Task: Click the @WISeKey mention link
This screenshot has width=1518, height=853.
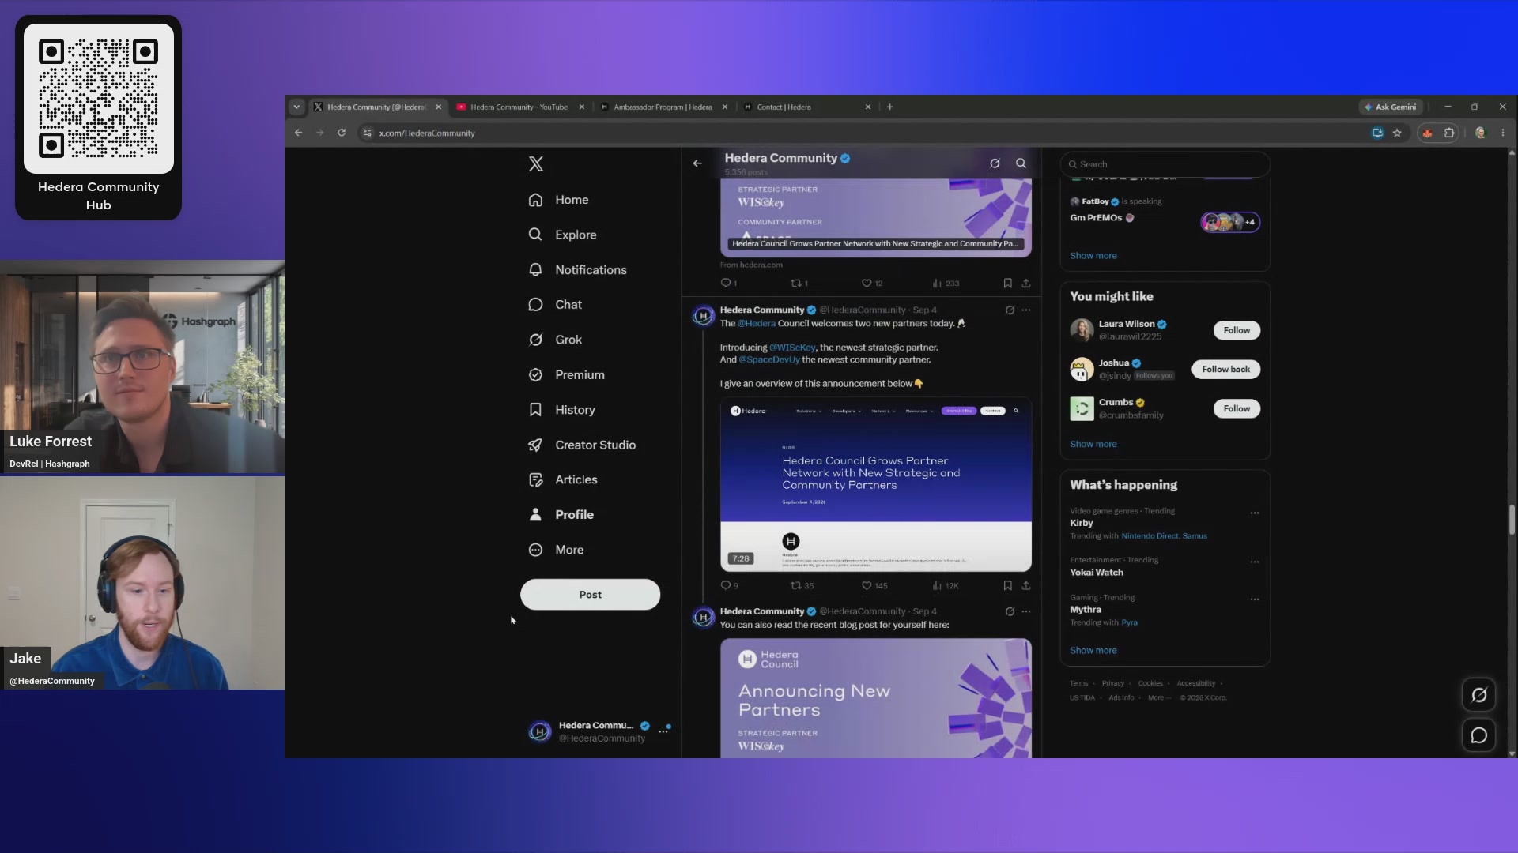Action: (791, 348)
